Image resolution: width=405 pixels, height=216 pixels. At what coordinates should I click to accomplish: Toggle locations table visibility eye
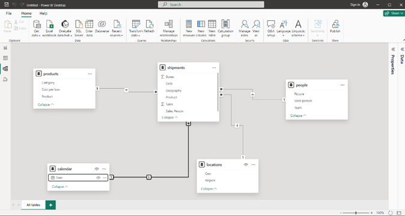(x=246, y=165)
